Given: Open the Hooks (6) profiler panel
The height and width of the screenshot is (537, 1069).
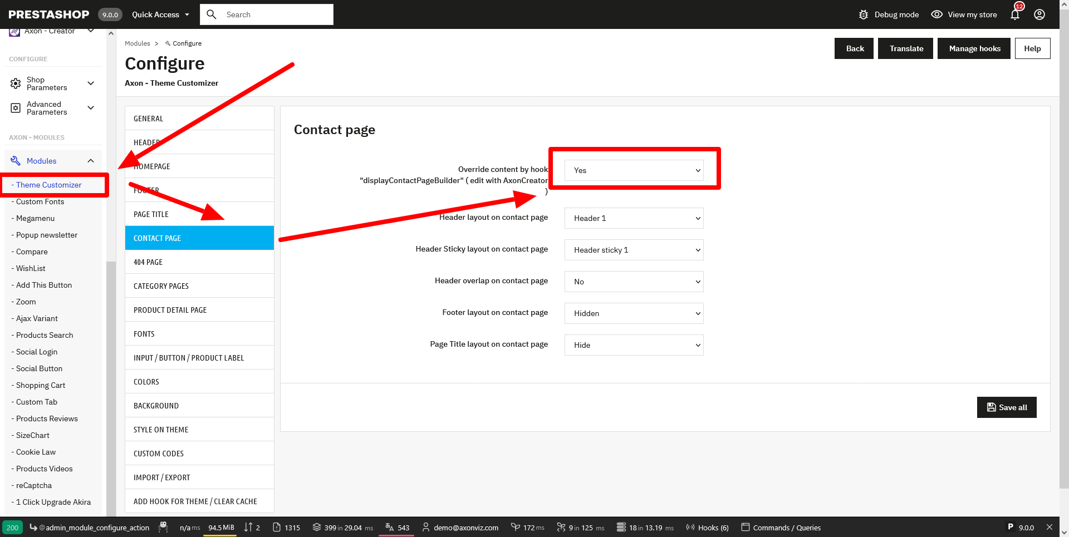Looking at the screenshot, I should click(707, 528).
